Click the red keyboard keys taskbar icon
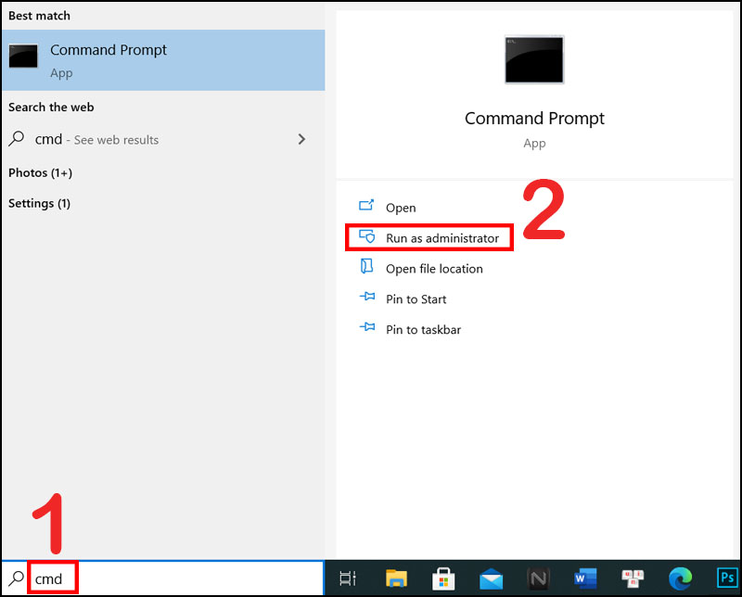This screenshot has height=597, width=742. click(633, 578)
